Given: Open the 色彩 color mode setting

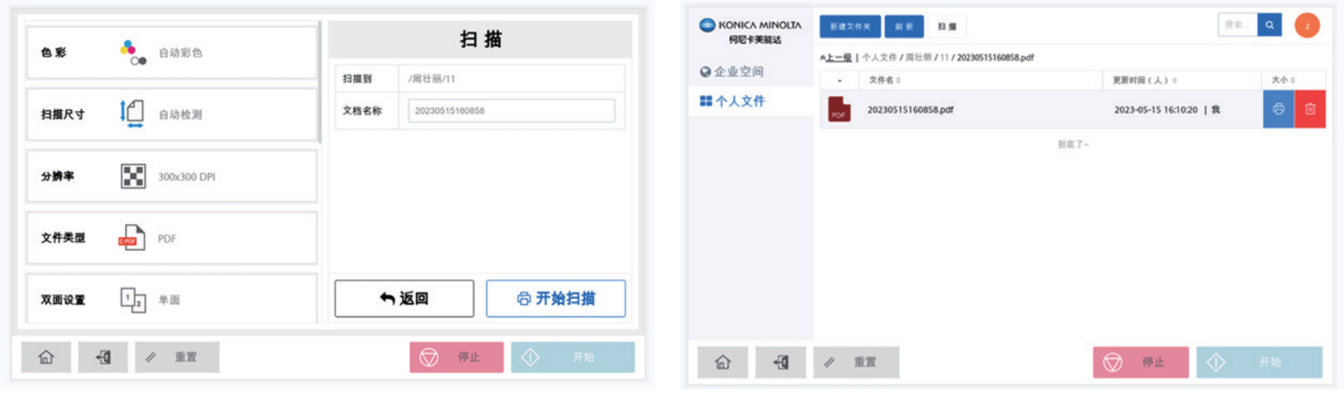Looking at the screenshot, I should coord(172,53).
